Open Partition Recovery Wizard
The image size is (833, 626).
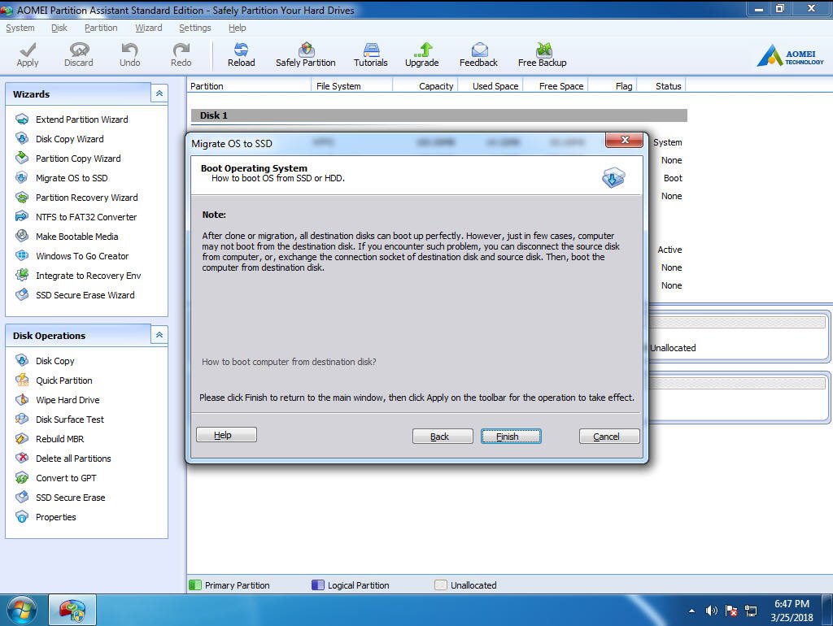(x=86, y=198)
